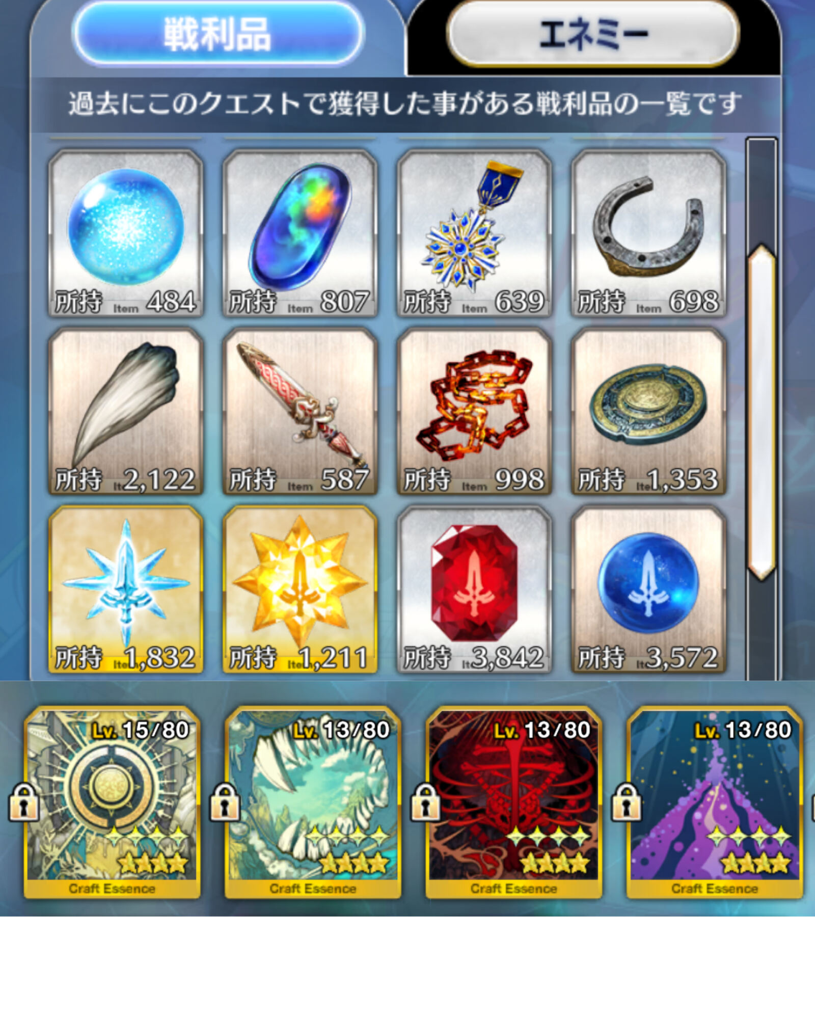Tap the red saber gem showing 3,842
This screenshot has width=815, height=1019.
pyautogui.click(x=474, y=589)
